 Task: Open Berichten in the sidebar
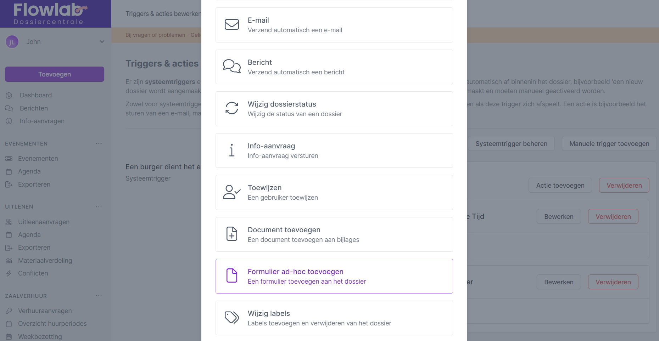click(34, 108)
